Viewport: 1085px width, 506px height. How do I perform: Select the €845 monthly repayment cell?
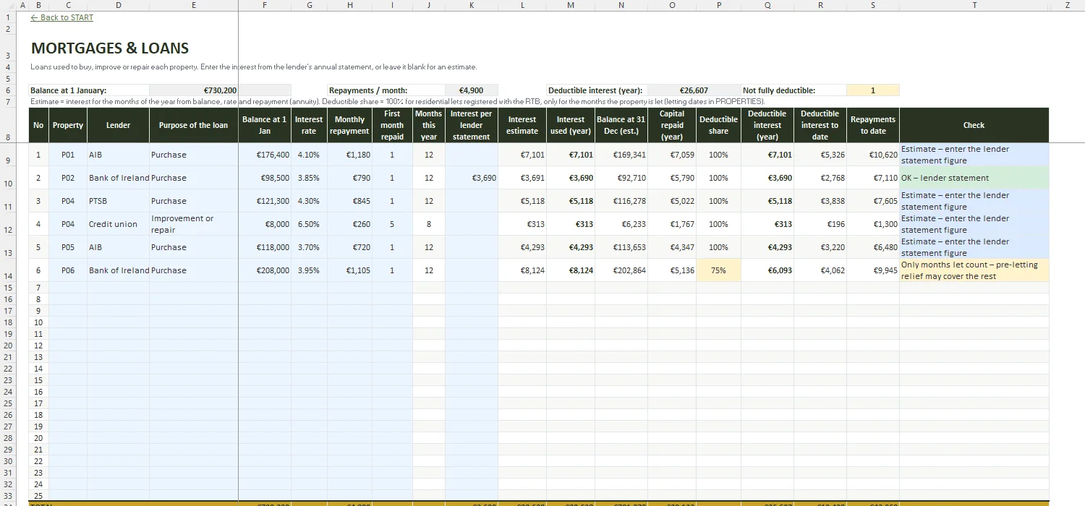(350, 201)
